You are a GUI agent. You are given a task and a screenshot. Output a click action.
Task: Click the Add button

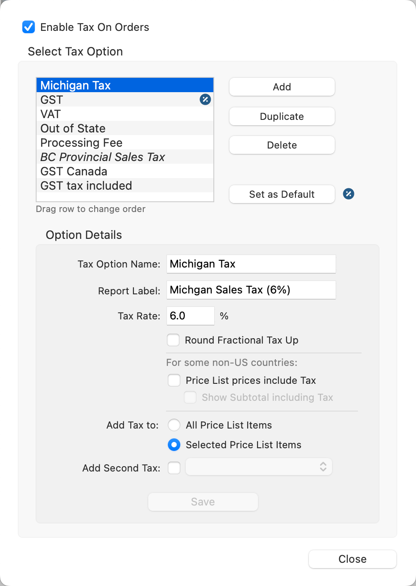tap(282, 87)
